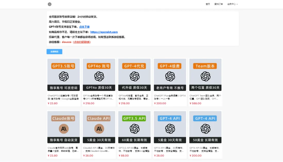Open the https://opendet.com link
Image resolution: width=283 pixels, height=162 pixels.
coord(104,32)
